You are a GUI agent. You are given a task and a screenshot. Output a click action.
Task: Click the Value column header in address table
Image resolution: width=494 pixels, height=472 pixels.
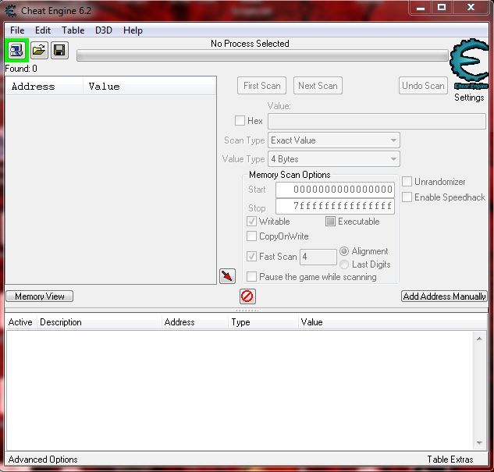coord(393,322)
